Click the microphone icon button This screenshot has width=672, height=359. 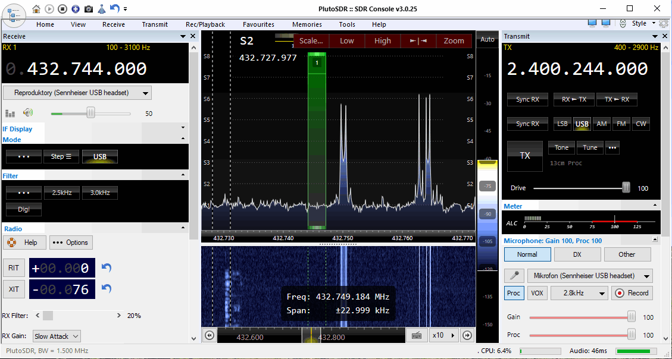coord(514,276)
